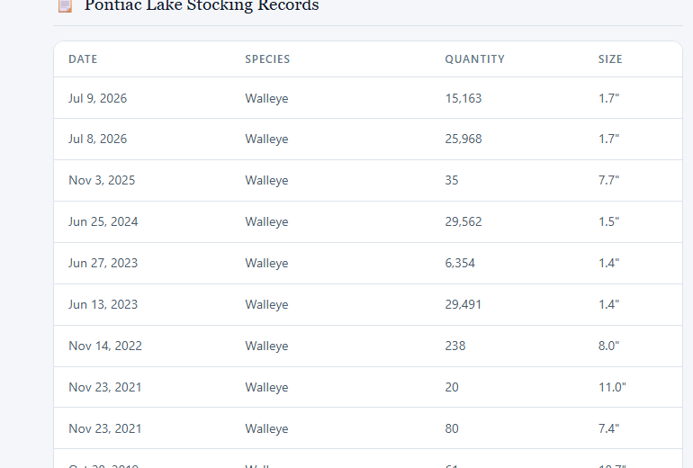Click the quantity 29,562
This screenshot has height=468, width=693.
[x=463, y=221]
